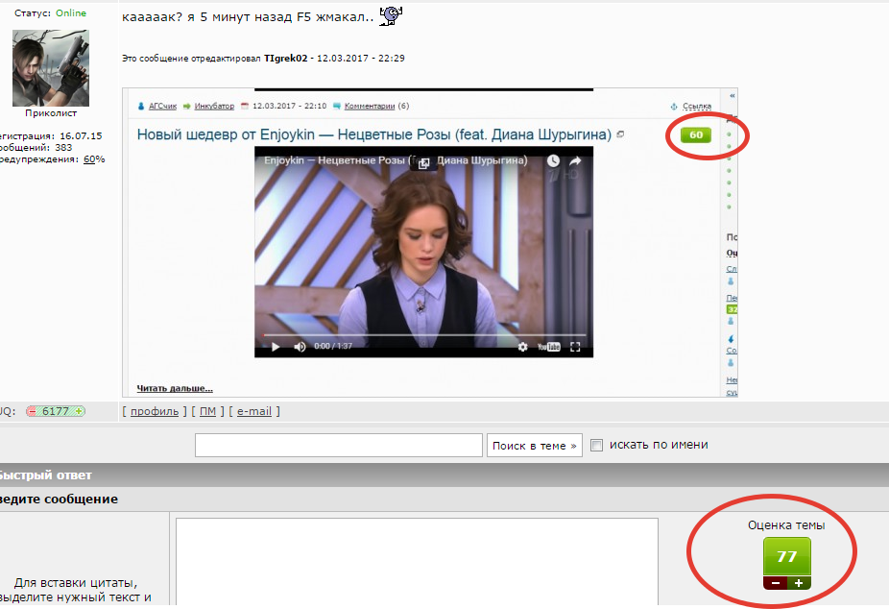Image resolution: width=889 pixels, height=609 pixels.
Task: Click the Быстрый ответ header
Action: [x=45, y=475]
